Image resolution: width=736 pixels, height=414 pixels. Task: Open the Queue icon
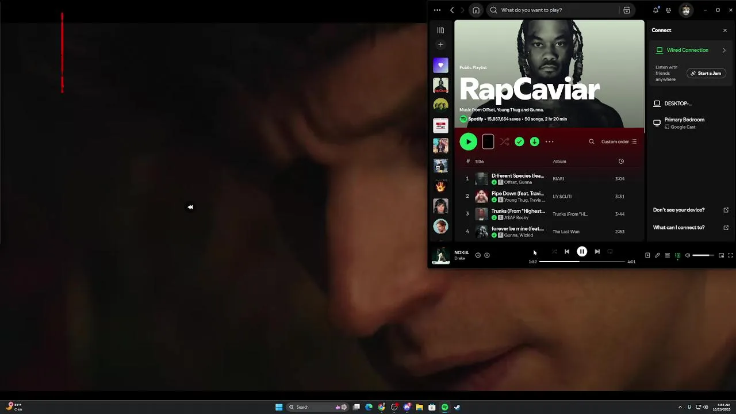point(668,255)
